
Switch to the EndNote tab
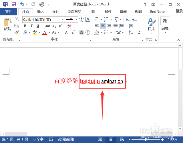point(157,11)
